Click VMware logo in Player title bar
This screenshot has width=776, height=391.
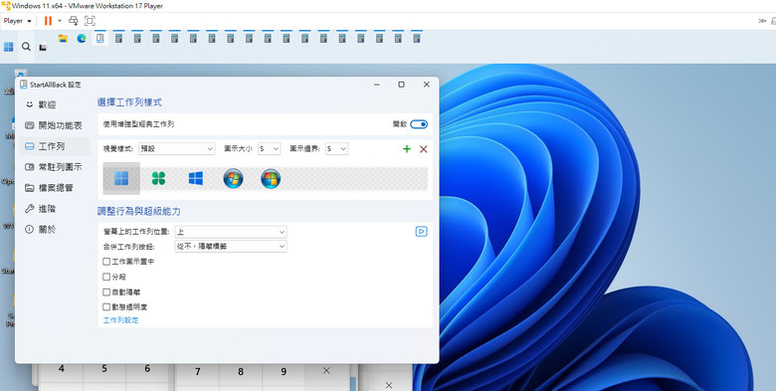coord(6,6)
